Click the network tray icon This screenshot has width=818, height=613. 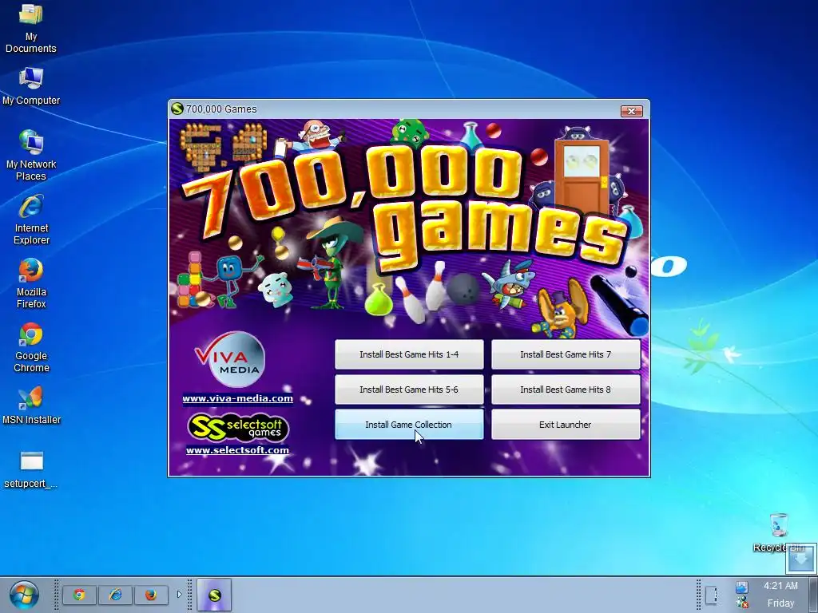pyautogui.click(x=742, y=587)
